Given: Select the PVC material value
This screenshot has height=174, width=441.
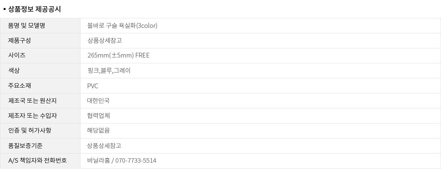Looking at the screenshot, I should pyautogui.click(x=93, y=86).
